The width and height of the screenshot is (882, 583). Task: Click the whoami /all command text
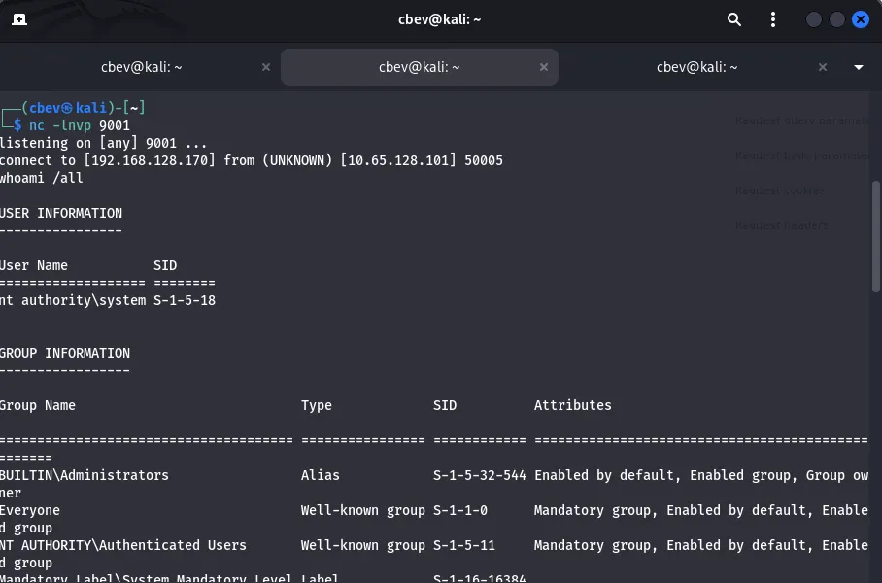coord(42,178)
